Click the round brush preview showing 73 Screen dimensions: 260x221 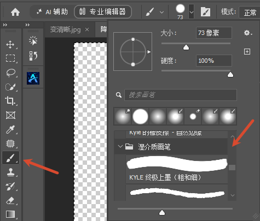point(180,9)
